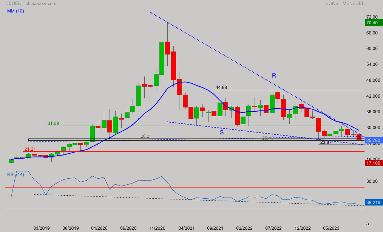Click the red 17.100 price badge
The height and width of the screenshot is (232, 383).
click(374, 163)
